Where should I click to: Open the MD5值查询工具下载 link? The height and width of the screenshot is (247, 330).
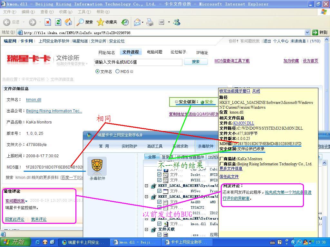(232, 61)
